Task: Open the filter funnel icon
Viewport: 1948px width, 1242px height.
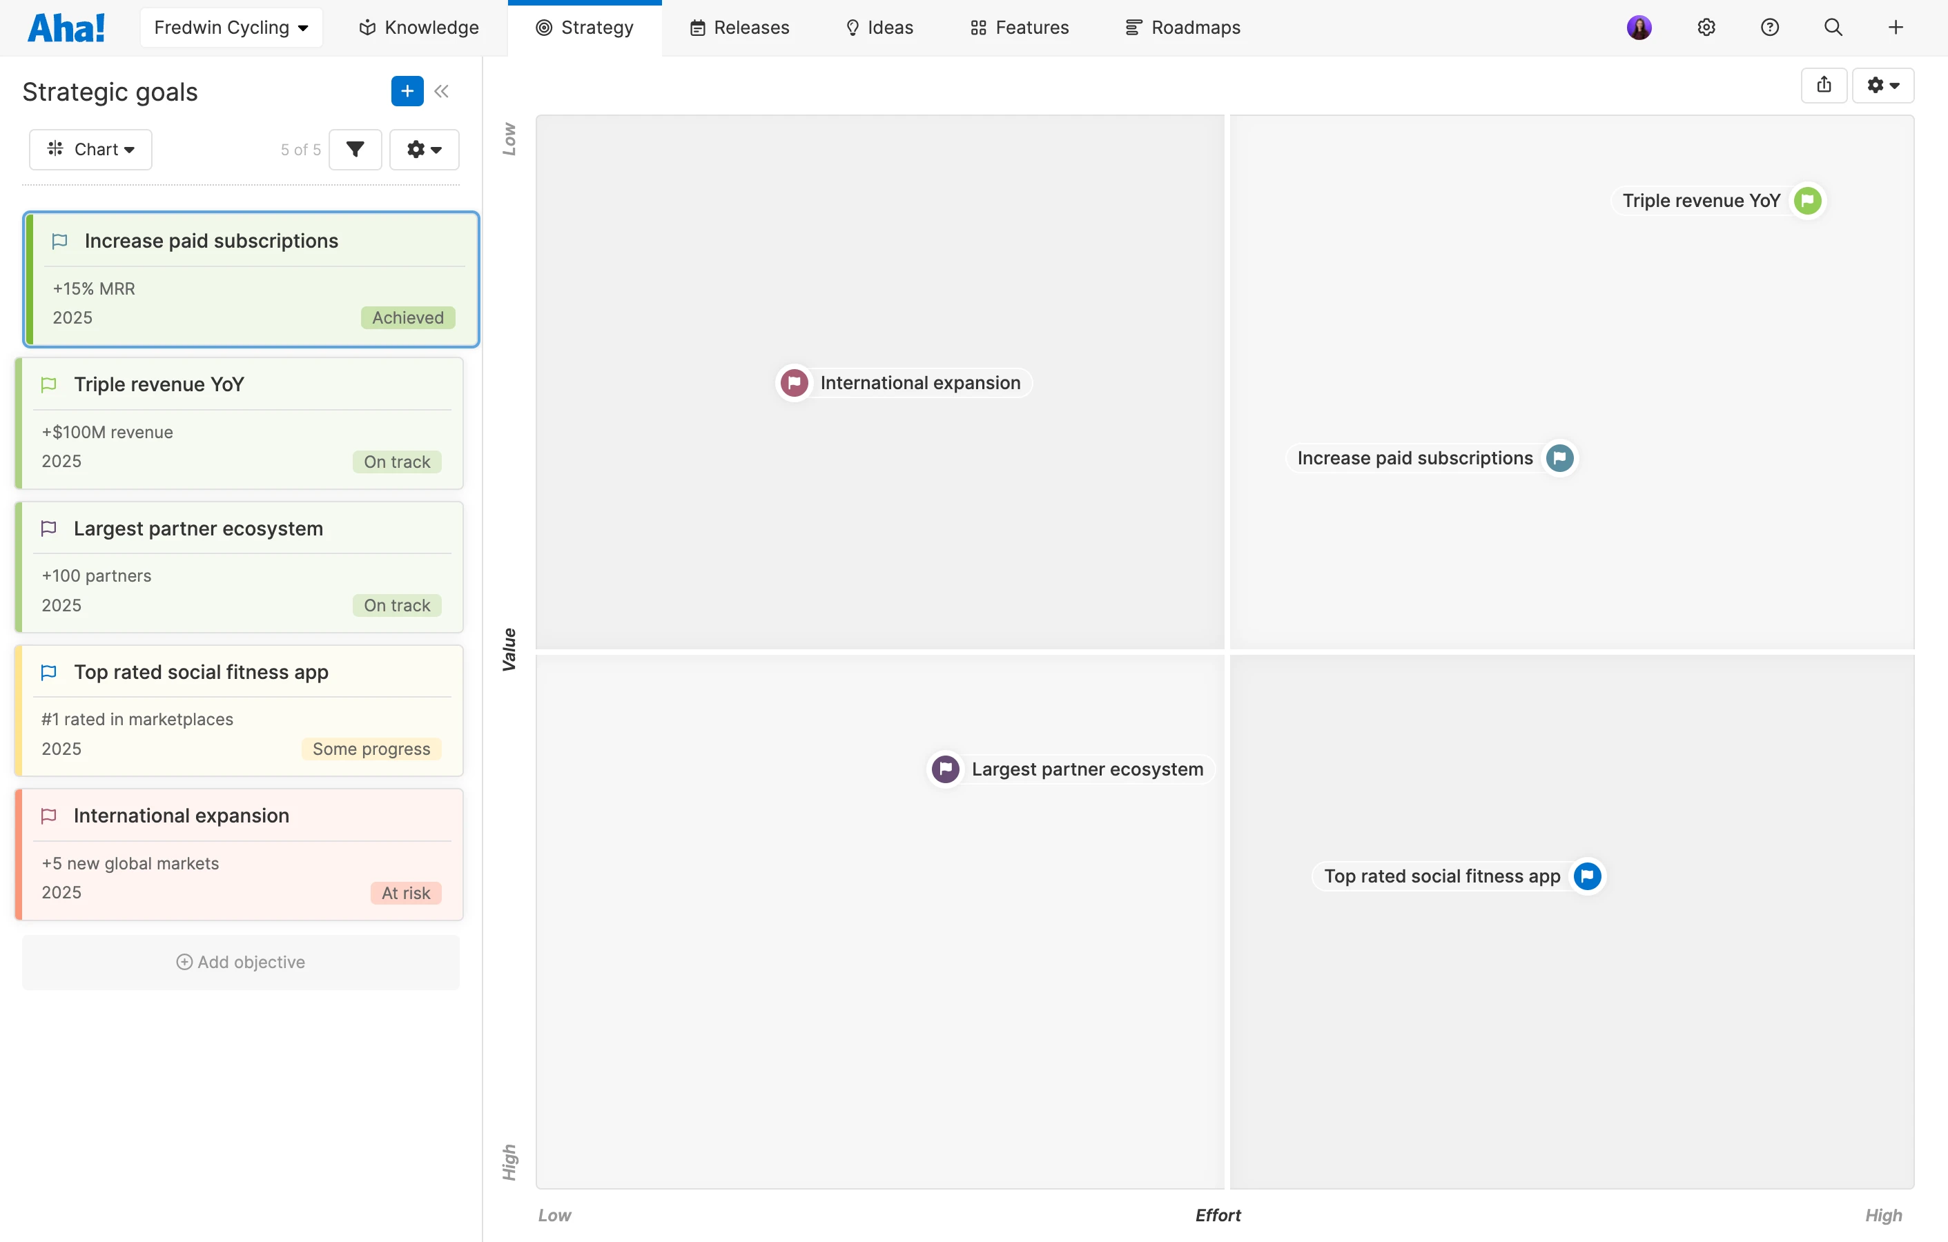Action: [355, 150]
